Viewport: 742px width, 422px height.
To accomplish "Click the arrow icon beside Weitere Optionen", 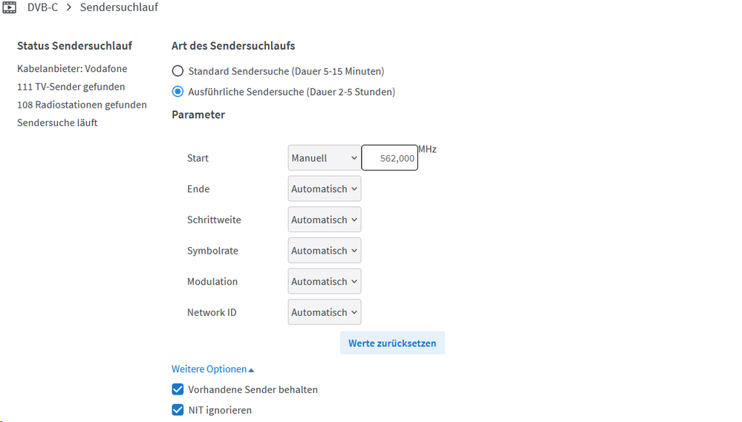I will pyautogui.click(x=251, y=369).
